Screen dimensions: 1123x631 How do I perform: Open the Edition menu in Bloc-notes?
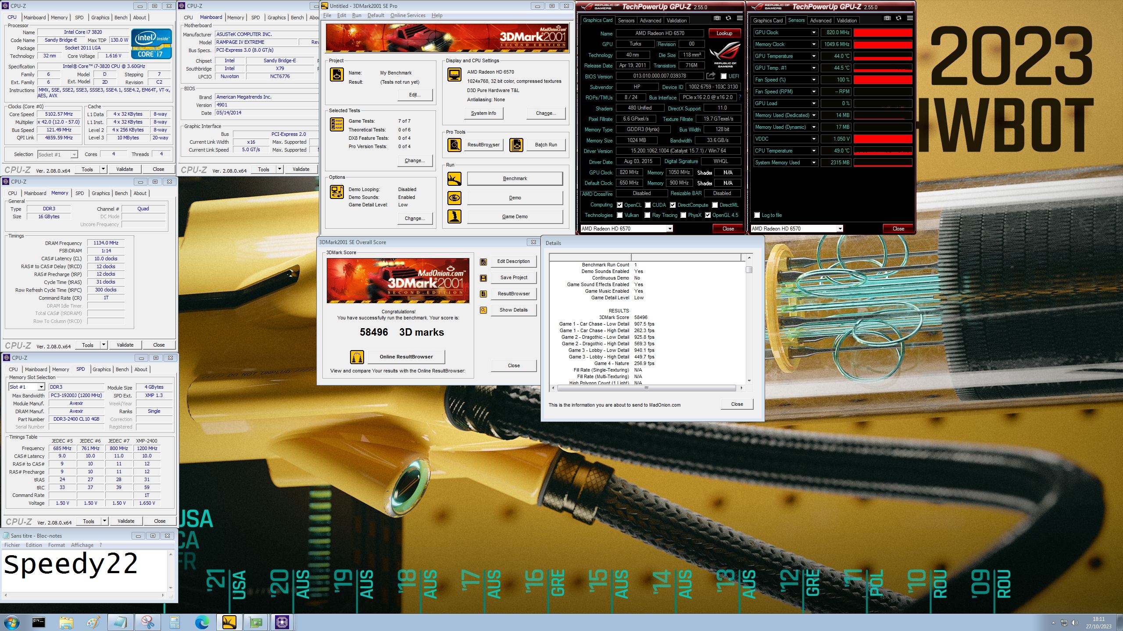pyautogui.click(x=34, y=545)
